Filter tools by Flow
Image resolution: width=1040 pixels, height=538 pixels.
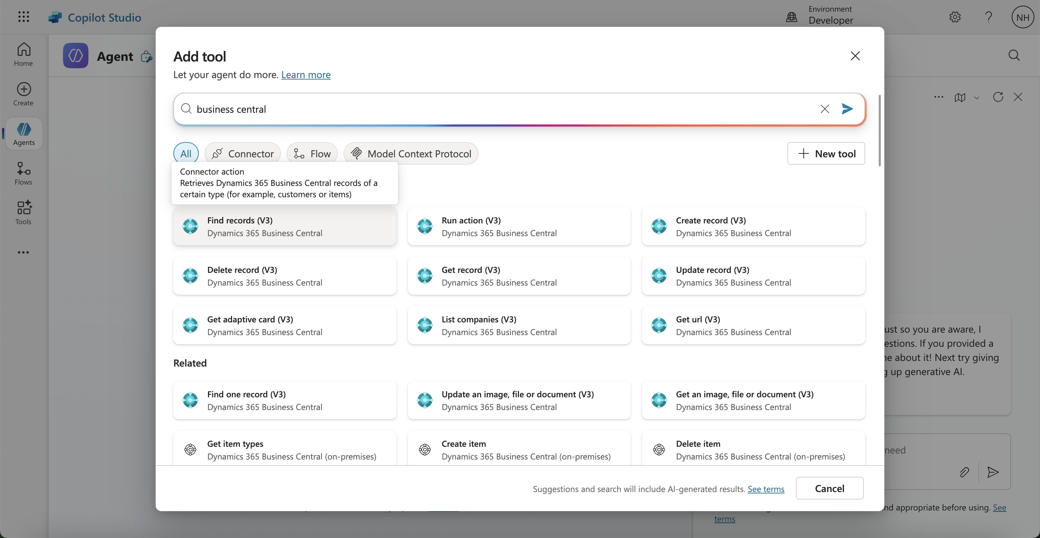click(312, 154)
